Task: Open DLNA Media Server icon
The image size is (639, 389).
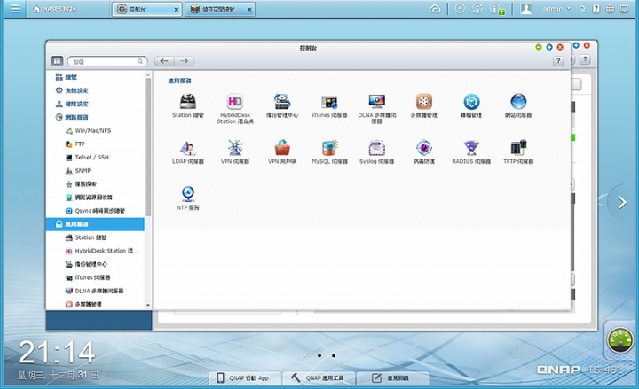Action: point(376,102)
